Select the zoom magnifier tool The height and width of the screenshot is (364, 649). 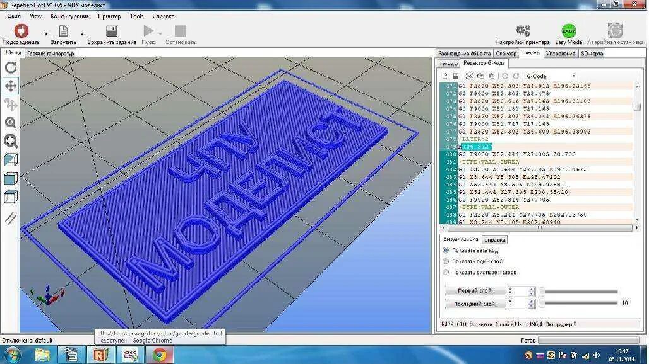tap(11, 123)
